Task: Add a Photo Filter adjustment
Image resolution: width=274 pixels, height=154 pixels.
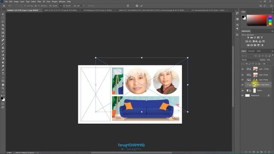Action: click(256, 41)
